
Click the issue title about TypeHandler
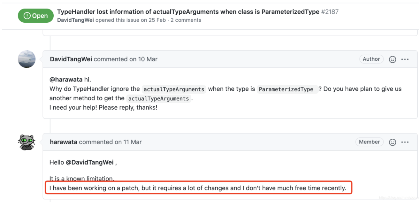pyautogui.click(x=188, y=12)
